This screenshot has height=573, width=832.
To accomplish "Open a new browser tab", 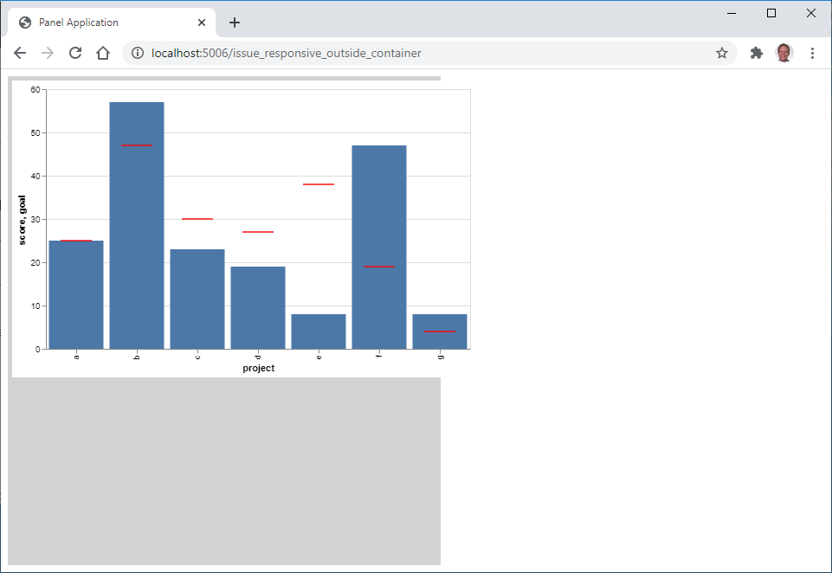I will point(234,23).
